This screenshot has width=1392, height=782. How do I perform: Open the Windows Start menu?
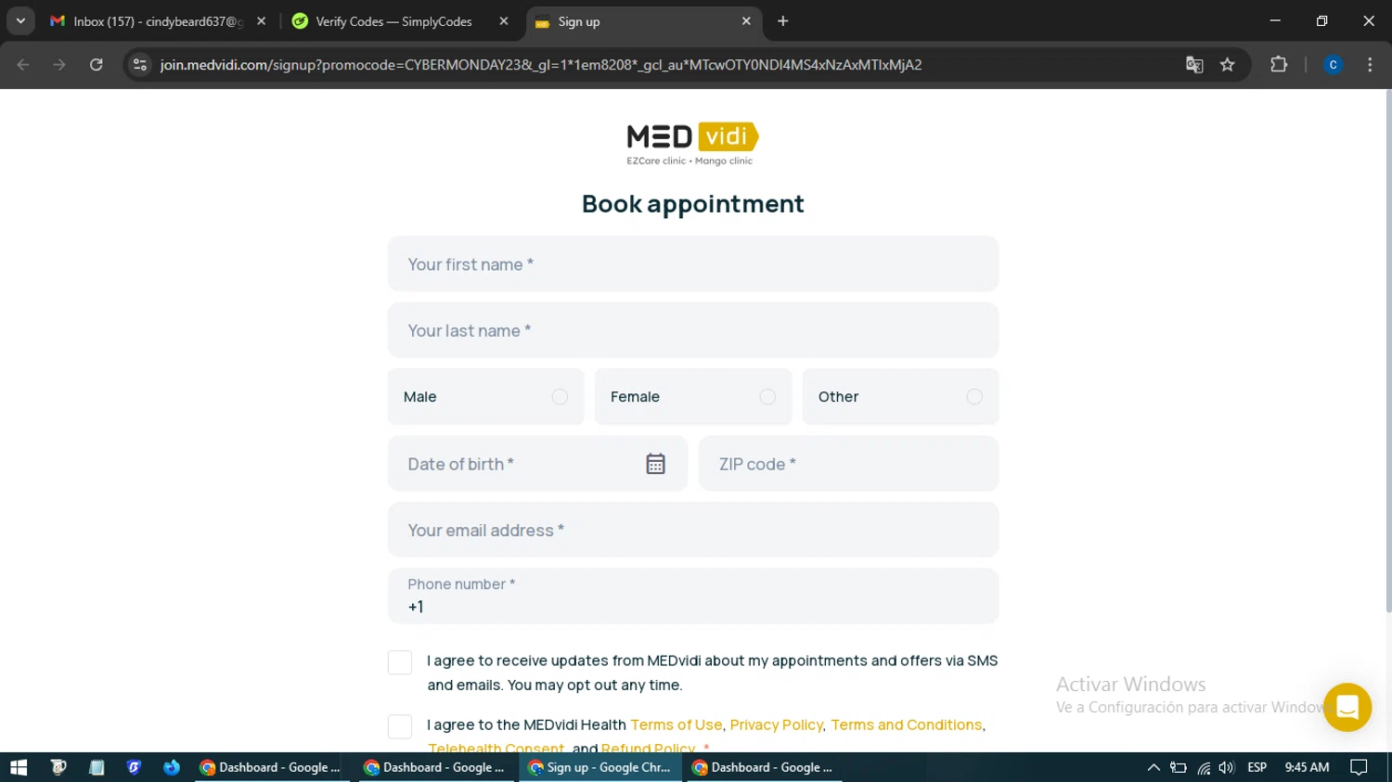click(x=19, y=767)
